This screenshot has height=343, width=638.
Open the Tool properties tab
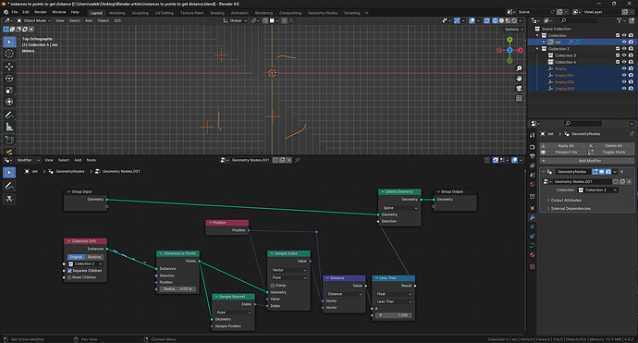[533, 136]
